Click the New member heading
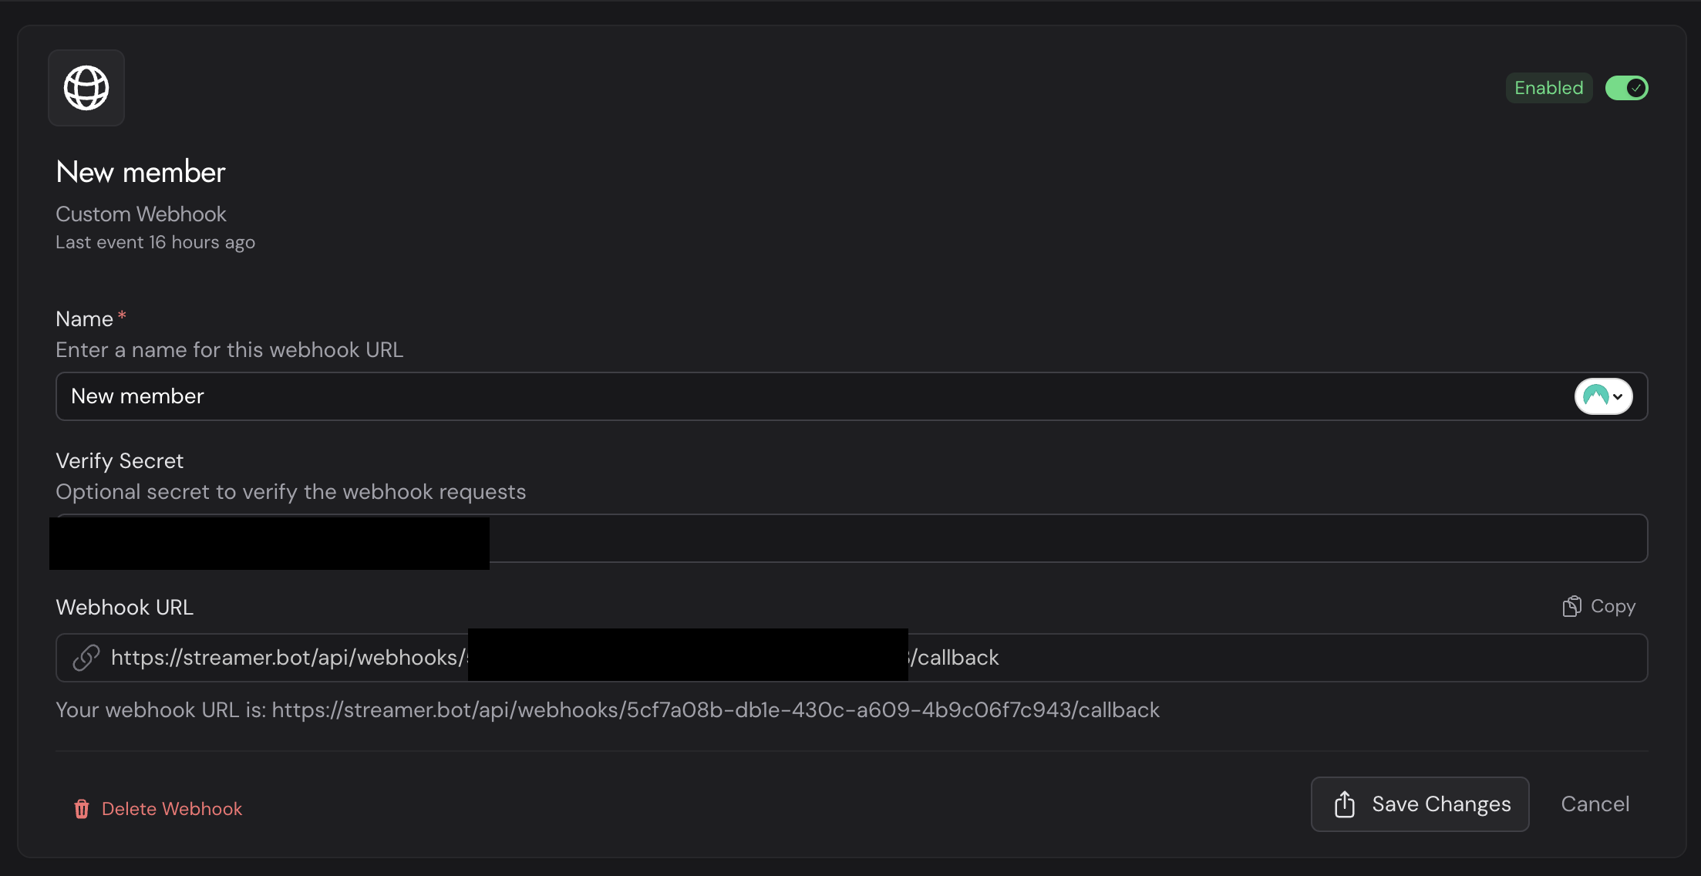Image resolution: width=1701 pixels, height=876 pixels. [140, 172]
